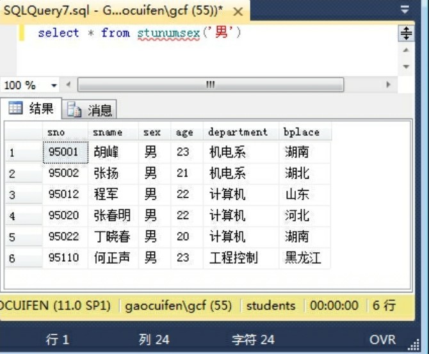
Task: Click the from keyword in the query
Action: pos(115,33)
